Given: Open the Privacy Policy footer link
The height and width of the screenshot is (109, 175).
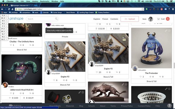Looking at the screenshot, I should tap(127, 106).
